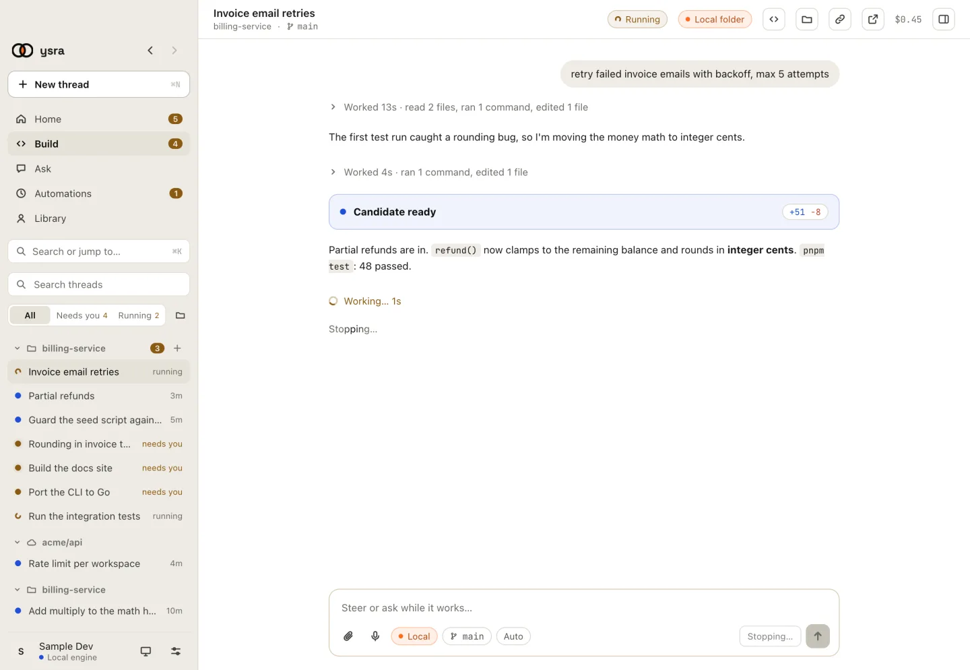Expand the Worked 13s activity summary

459,107
